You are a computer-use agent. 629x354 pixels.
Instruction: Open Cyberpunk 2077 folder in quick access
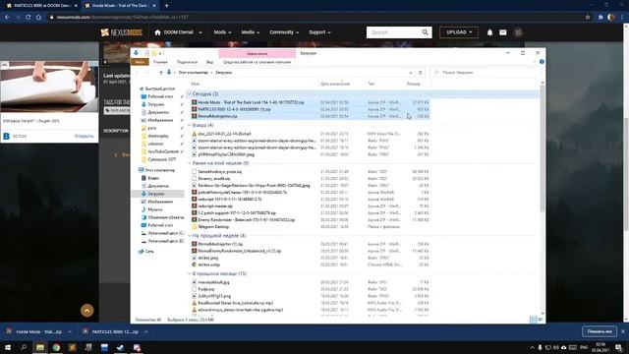tap(161, 159)
